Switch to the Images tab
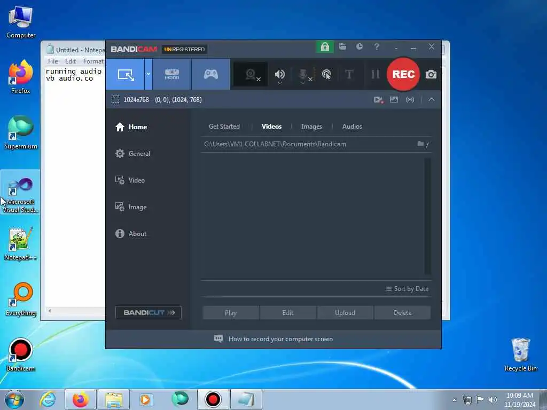Viewport: 547px width, 410px height. 311,127
